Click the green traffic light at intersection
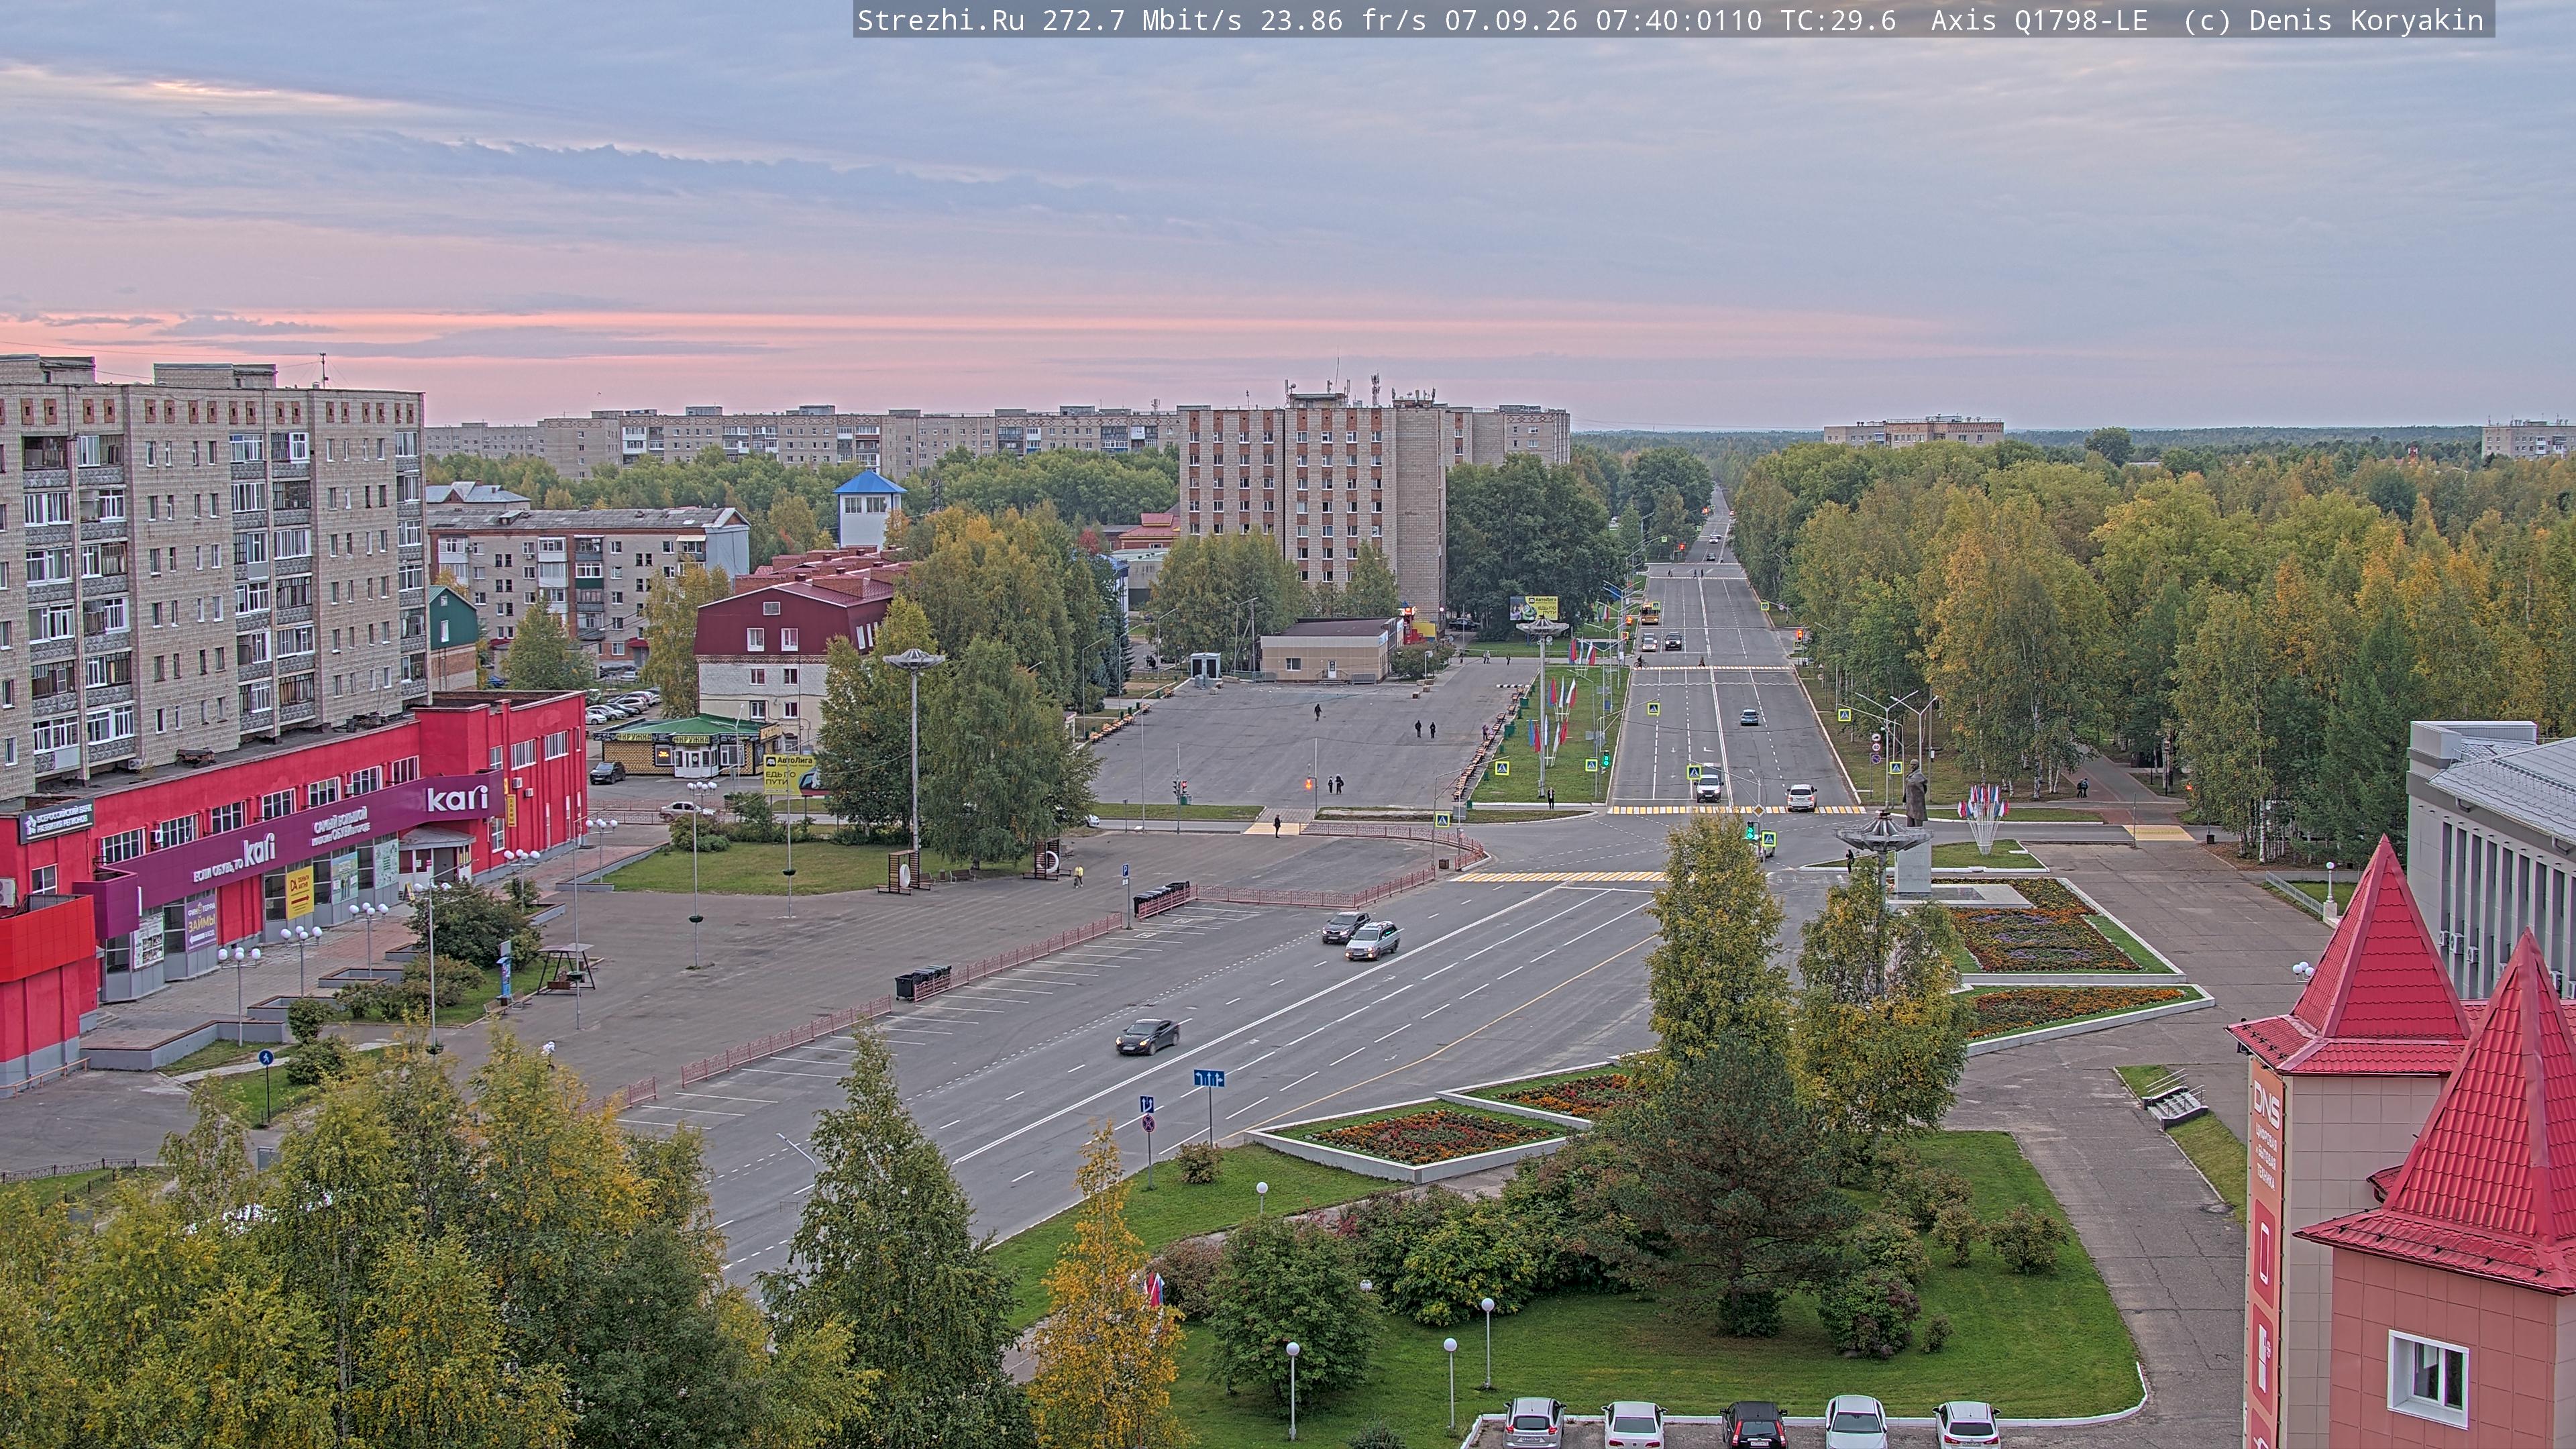This screenshot has width=2576, height=1449. pyautogui.click(x=1751, y=830)
